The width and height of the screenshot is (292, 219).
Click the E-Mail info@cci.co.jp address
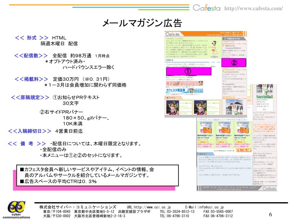click(204, 207)
